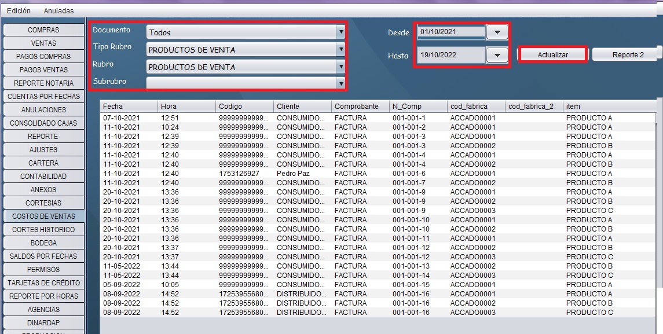The image size is (663, 334).
Task: Open REPORTE NOTARIA from the sidebar
Action: (x=43, y=83)
